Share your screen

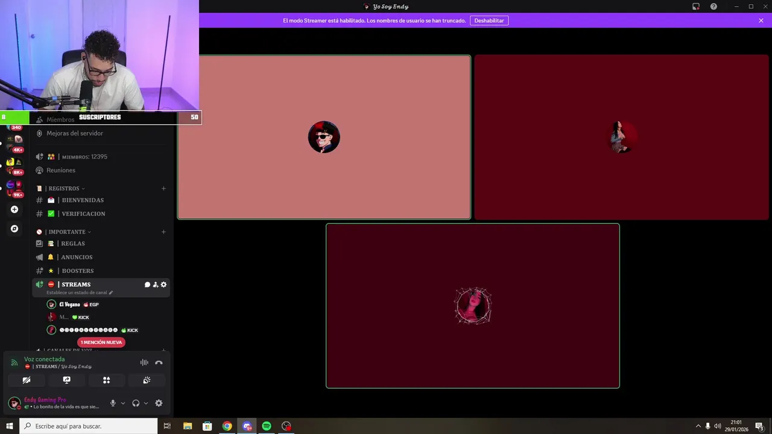pyautogui.click(x=66, y=380)
